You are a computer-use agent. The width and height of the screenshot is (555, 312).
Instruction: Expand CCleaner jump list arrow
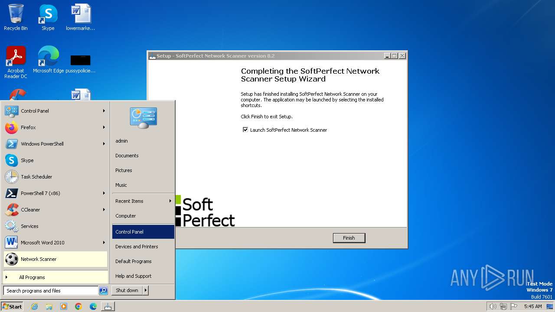tap(104, 210)
